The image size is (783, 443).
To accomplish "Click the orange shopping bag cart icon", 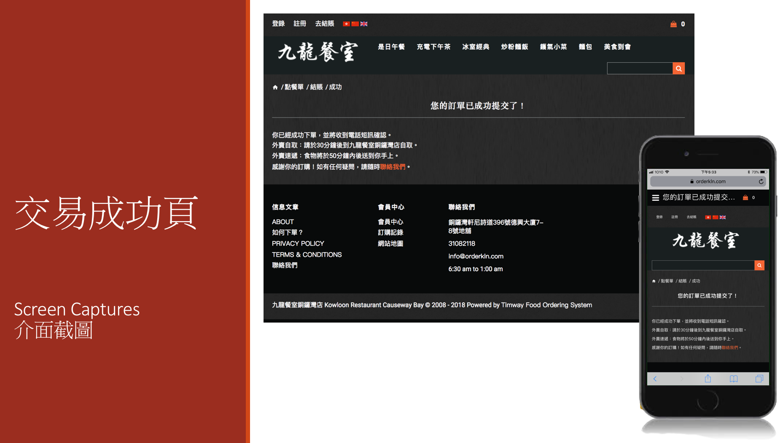I will tap(673, 24).
